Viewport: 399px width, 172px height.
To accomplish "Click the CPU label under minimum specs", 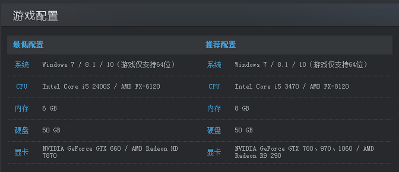I will coord(22,87).
